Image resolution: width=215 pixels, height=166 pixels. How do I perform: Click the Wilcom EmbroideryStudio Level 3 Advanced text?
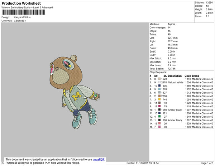(x=27, y=8)
